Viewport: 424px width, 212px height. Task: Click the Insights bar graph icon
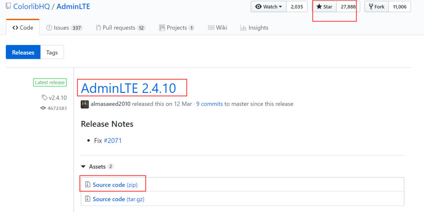pos(243,28)
